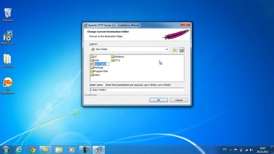Select the Windows folder
Image resolution: width=274 pixels, height=154 pixels.
[x=117, y=56]
